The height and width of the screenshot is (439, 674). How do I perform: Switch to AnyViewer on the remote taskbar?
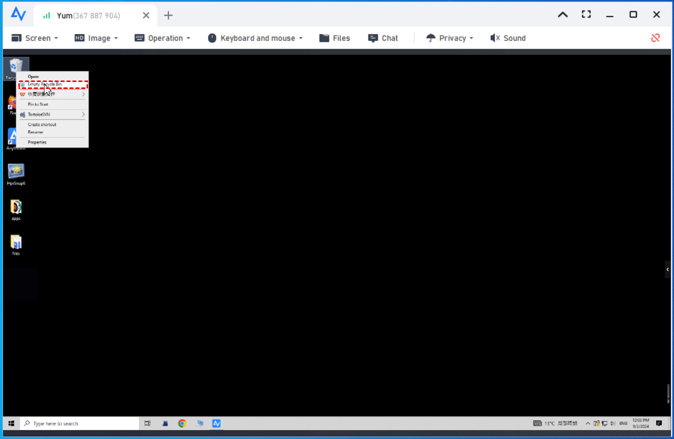216,423
